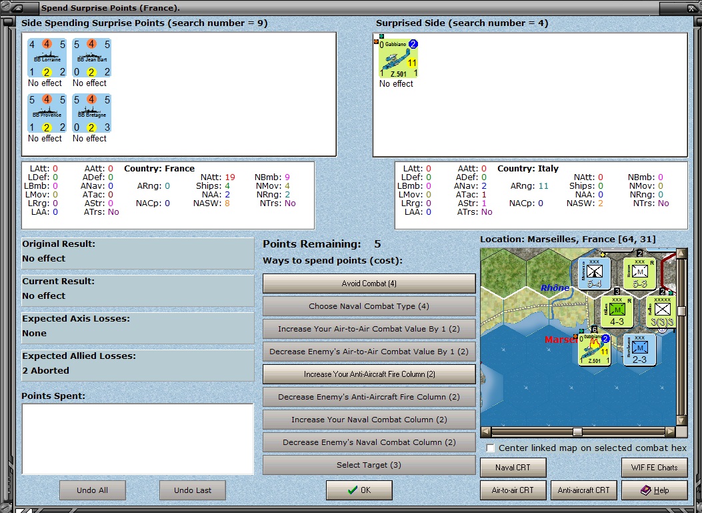
Task: Close the Spend Surprise Points window
Action: 692,7
